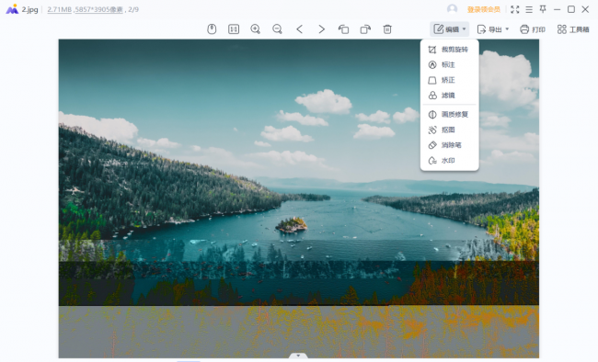Choose 抠图 (Cutout) from the edit menu
Screen dimensions: 598x362
449,130
